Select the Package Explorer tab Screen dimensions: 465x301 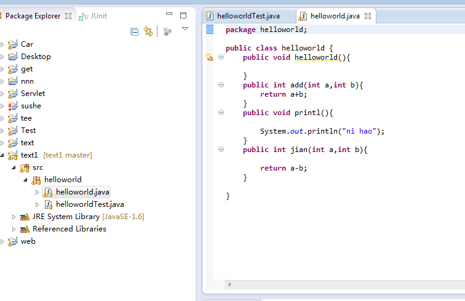click(x=33, y=16)
